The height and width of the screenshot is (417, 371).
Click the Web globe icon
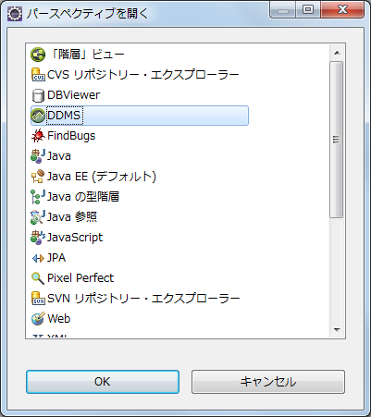coord(38,319)
